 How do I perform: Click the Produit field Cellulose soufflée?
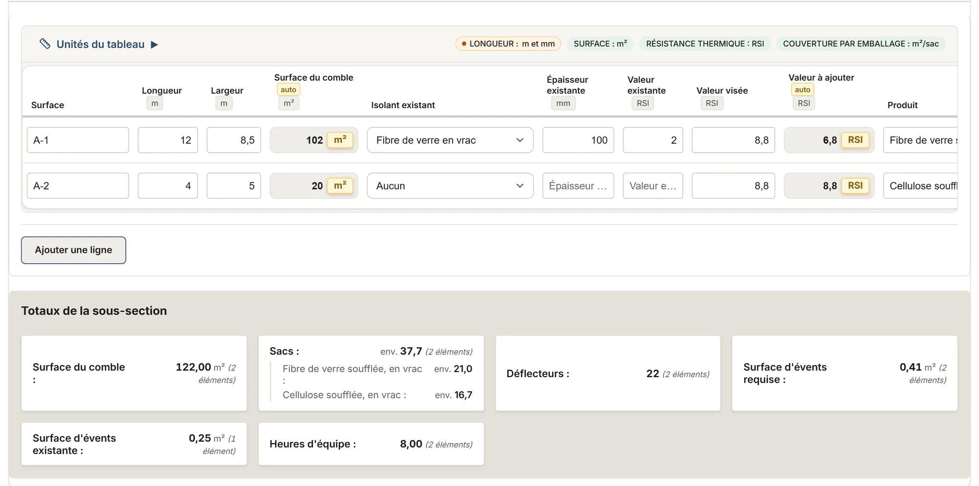(x=920, y=185)
